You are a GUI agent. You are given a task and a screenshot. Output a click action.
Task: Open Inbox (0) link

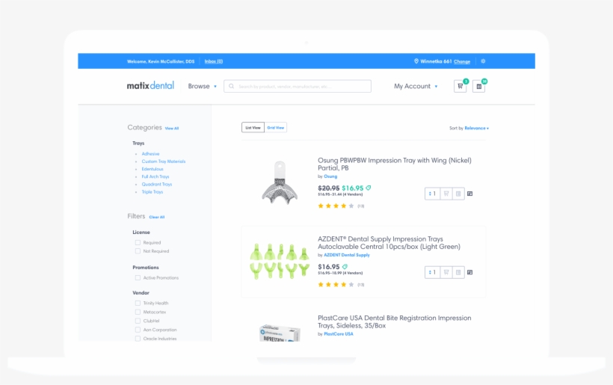point(214,61)
